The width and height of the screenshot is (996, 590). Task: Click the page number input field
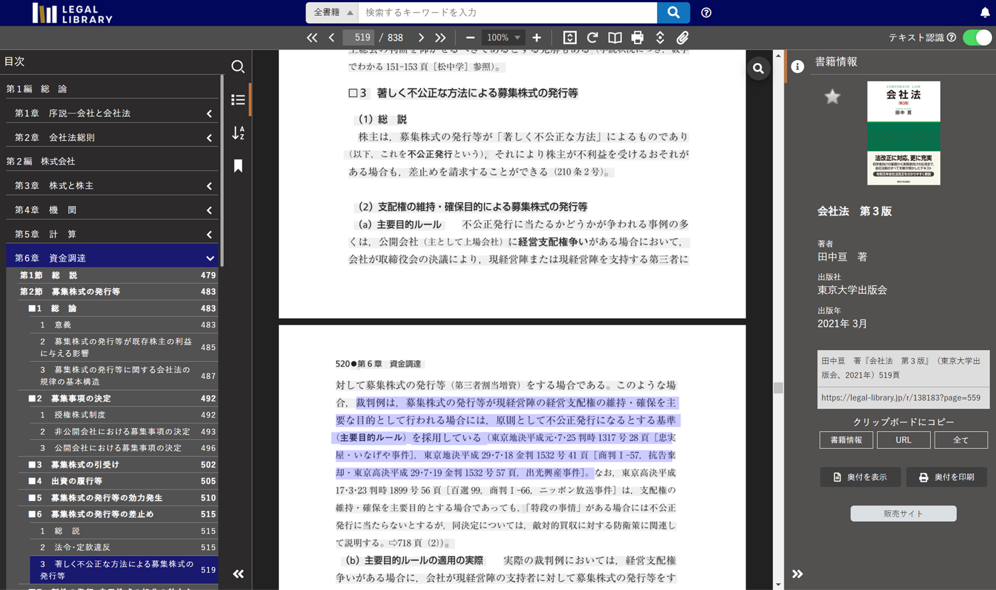pyautogui.click(x=358, y=38)
